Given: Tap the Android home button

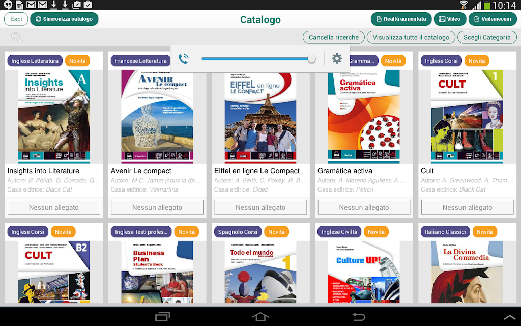Looking at the screenshot, I should (260, 316).
